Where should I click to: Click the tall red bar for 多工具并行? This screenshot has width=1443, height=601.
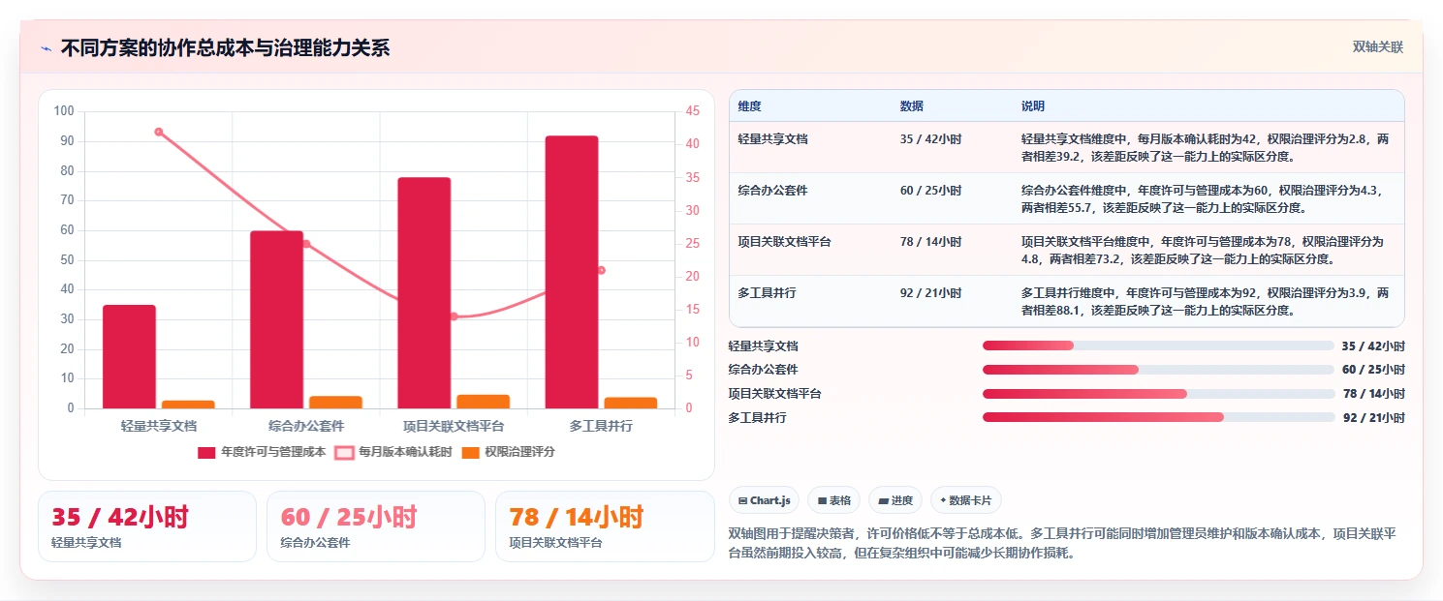[572, 272]
